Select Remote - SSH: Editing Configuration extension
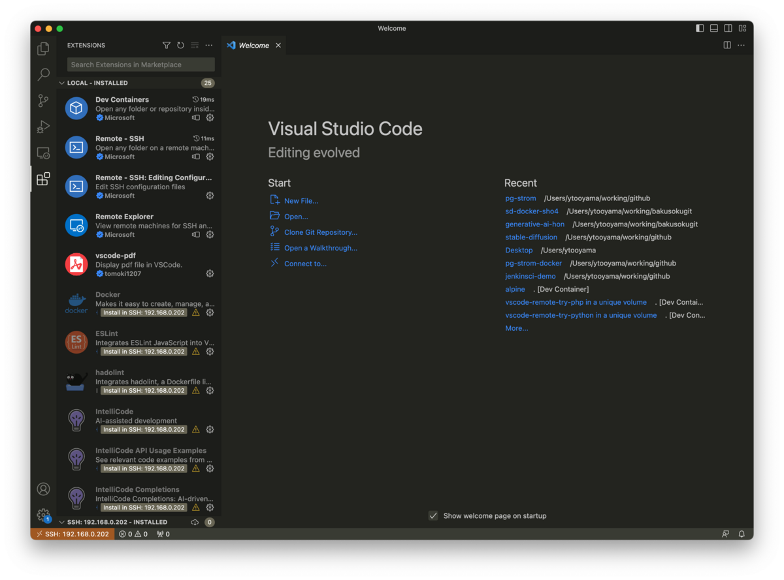The width and height of the screenshot is (784, 580). (139, 186)
